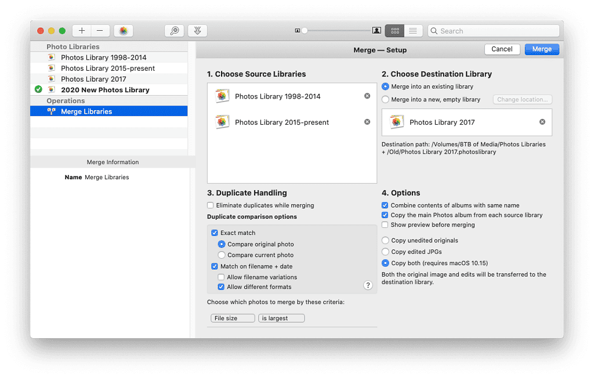
Task: Select Copy both (requires macOS 10.15)
Action: (385, 263)
